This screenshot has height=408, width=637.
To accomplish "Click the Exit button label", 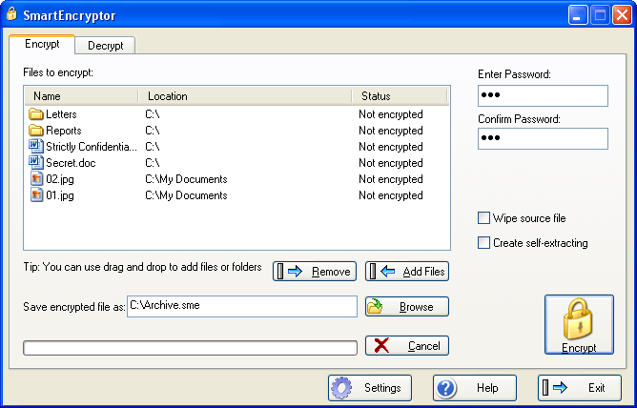I will coord(596,388).
